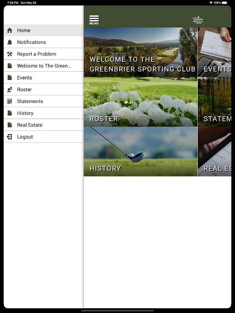The width and height of the screenshot is (235, 313).
Task: Go to Events in side menu
Action: pos(43,77)
